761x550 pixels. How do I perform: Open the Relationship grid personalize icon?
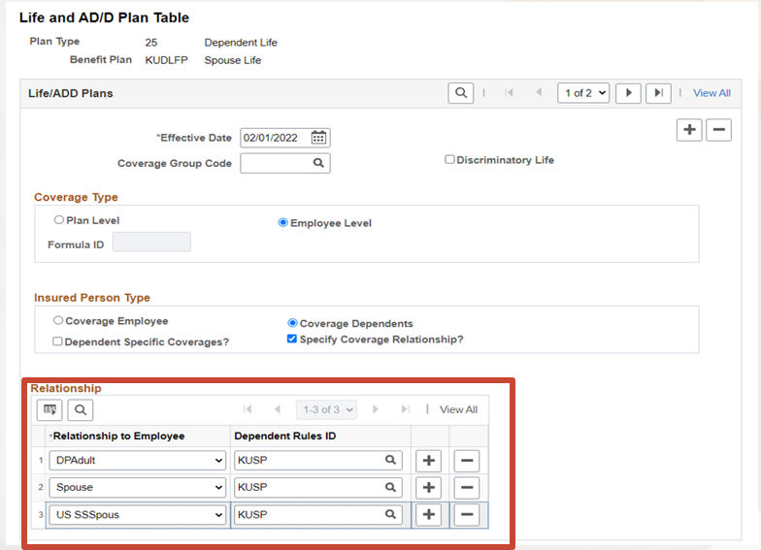[50, 410]
